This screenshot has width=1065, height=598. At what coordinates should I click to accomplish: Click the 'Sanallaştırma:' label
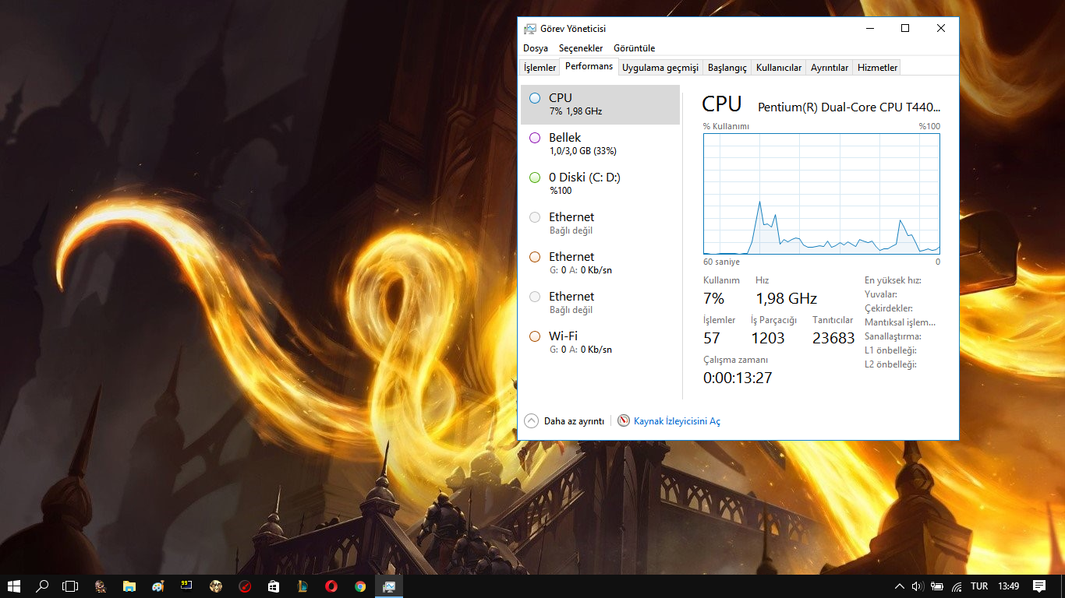(x=893, y=336)
